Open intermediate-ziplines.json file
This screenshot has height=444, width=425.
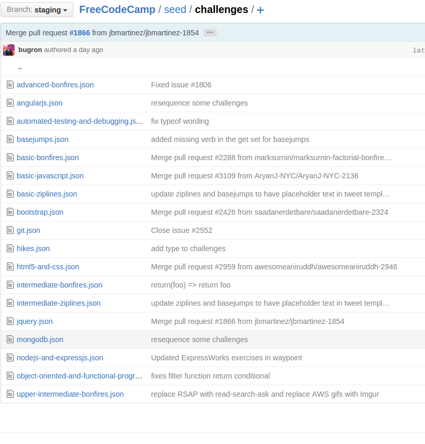pyautogui.click(x=59, y=303)
